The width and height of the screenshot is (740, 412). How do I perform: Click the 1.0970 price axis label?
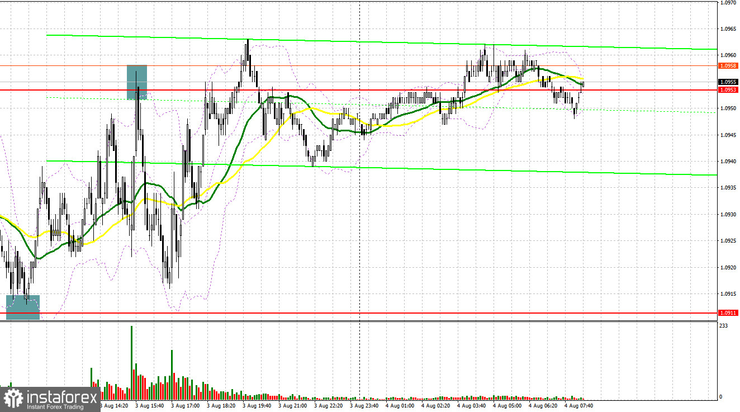click(x=728, y=3)
